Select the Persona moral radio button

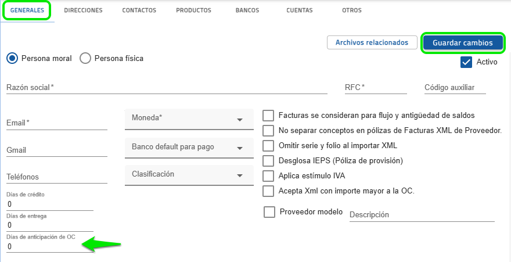[12, 58]
